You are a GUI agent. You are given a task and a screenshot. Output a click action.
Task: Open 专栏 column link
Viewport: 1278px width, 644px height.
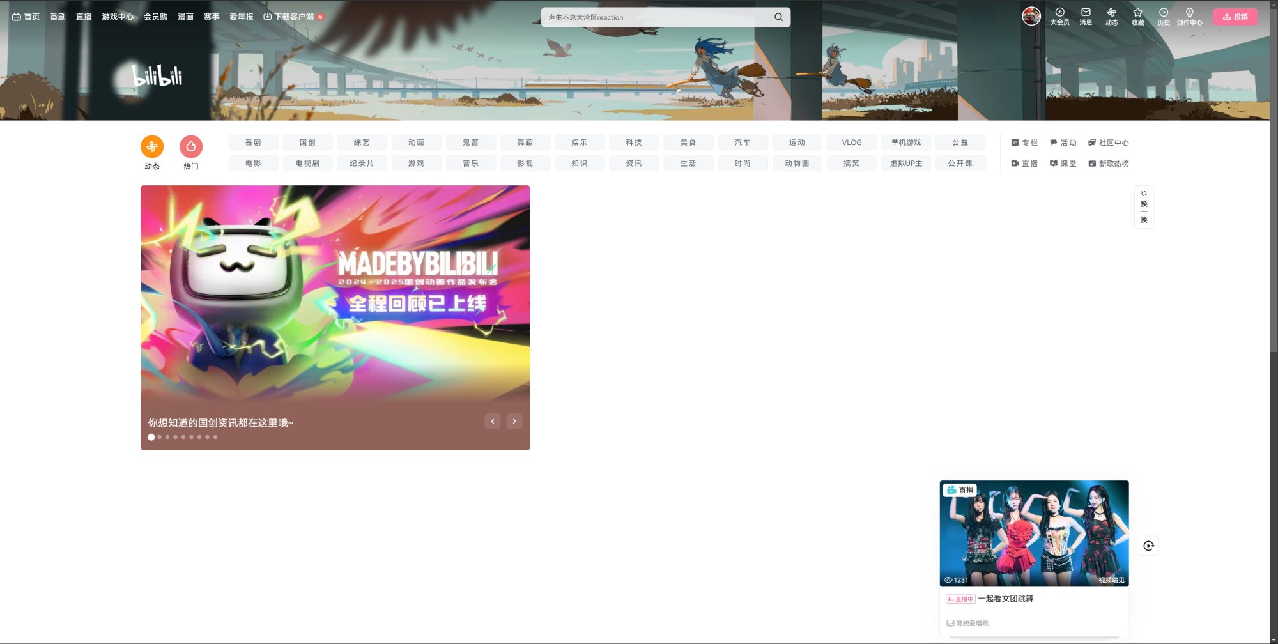pyautogui.click(x=1024, y=142)
